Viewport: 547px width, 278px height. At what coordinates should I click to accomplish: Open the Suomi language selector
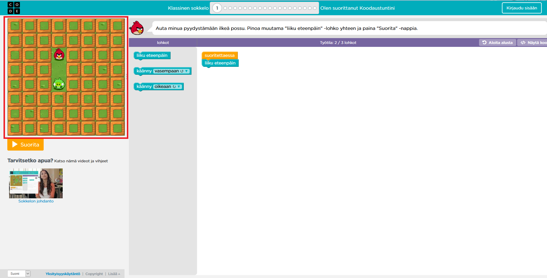click(x=19, y=274)
